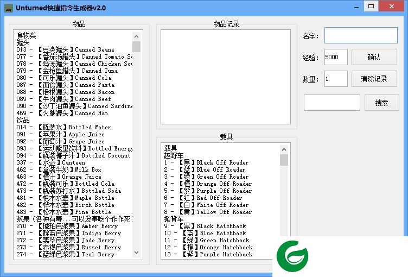Select item 482 Birch Bottle

pyautogui.click(x=65, y=205)
